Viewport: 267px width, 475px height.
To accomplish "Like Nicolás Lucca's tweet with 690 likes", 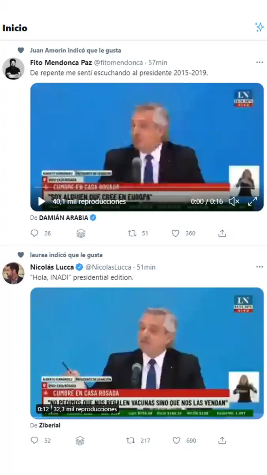I will [x=176, y=441].
